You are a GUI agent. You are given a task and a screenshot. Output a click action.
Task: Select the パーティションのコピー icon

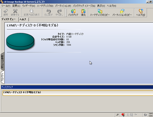pos(122,11)
